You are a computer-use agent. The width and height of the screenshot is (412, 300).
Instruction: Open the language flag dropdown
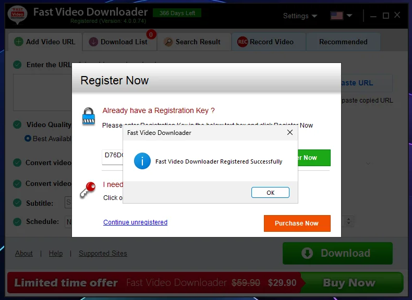click(x=349, y=16)
